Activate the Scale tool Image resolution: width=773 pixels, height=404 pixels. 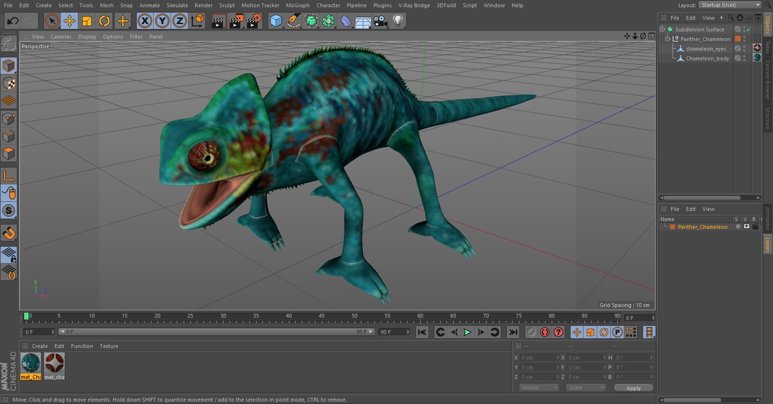(x=87, y=21)
